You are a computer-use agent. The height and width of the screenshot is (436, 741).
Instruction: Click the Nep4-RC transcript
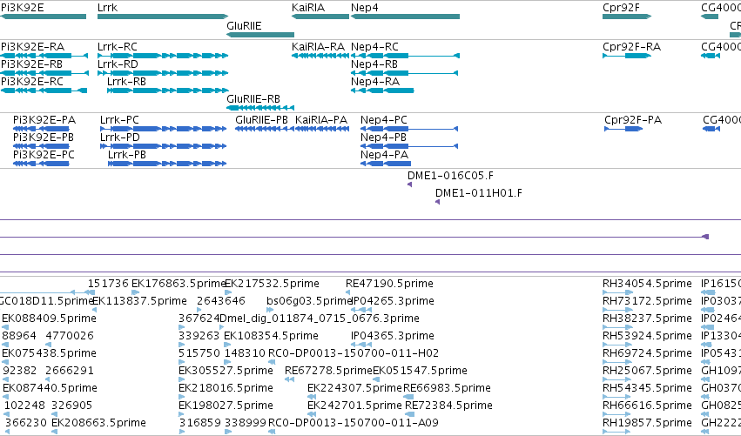[x=405, y=56]
